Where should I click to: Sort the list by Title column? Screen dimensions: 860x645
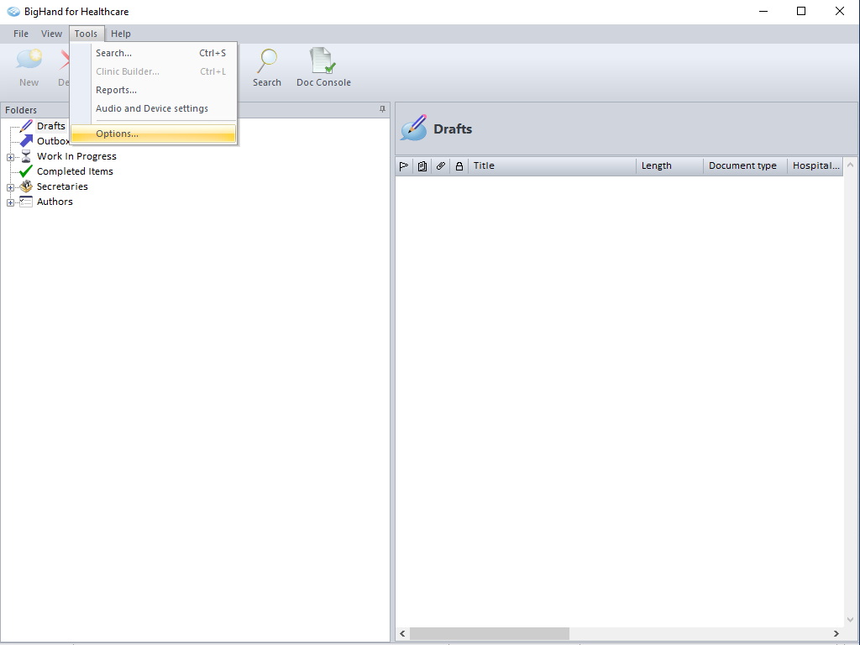coord(552,166)
